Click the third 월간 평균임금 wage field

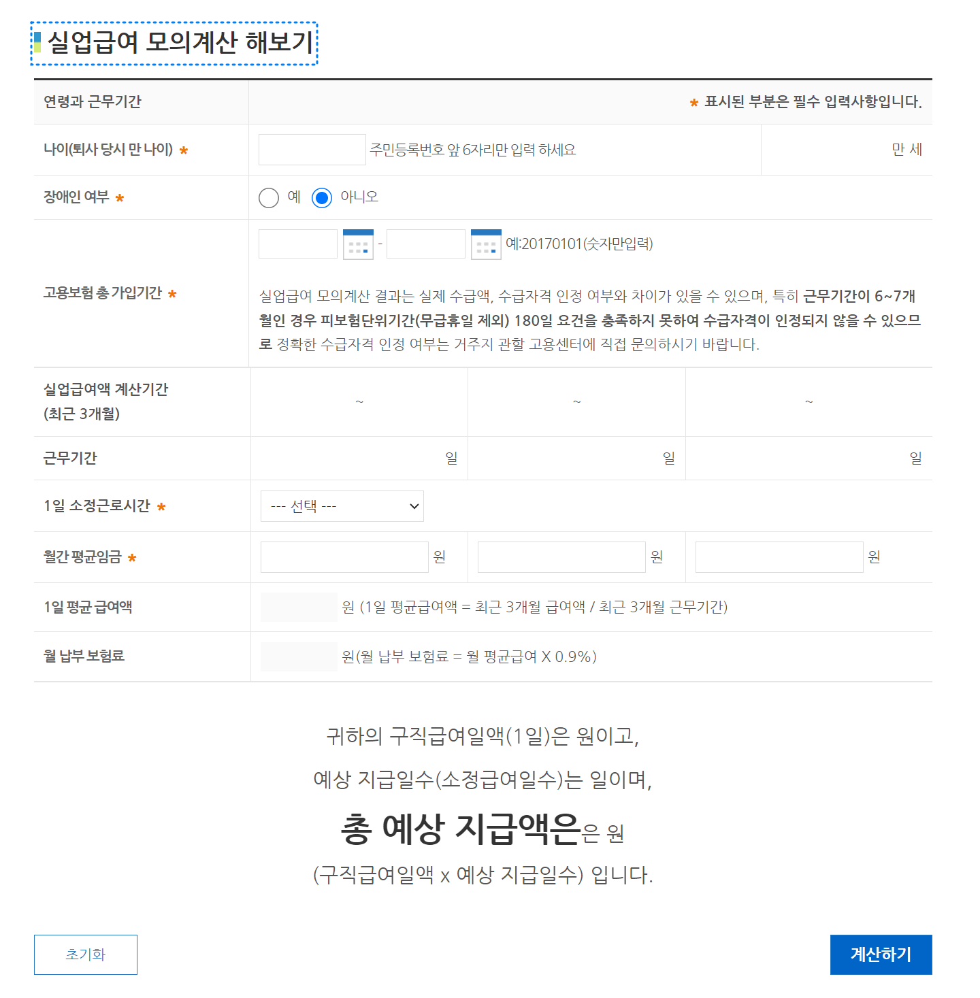point(779,556)
